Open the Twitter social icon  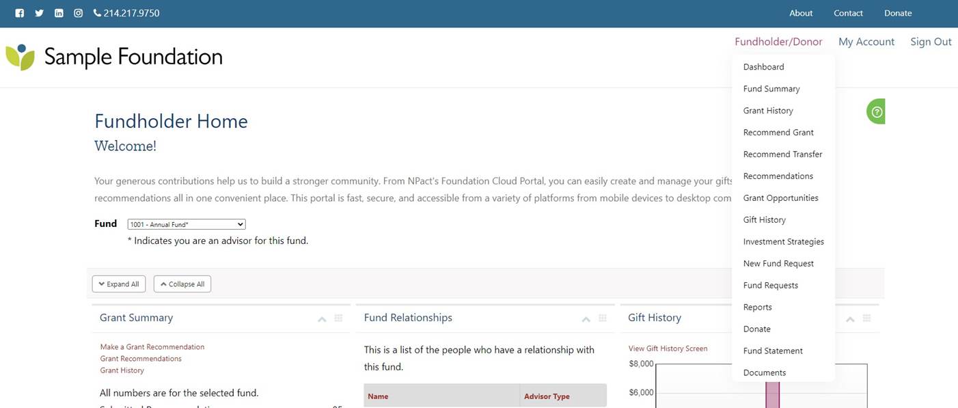tap(39, 13)
